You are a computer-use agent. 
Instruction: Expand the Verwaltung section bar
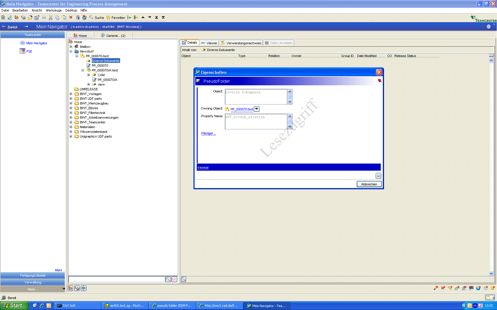point(33,282)
